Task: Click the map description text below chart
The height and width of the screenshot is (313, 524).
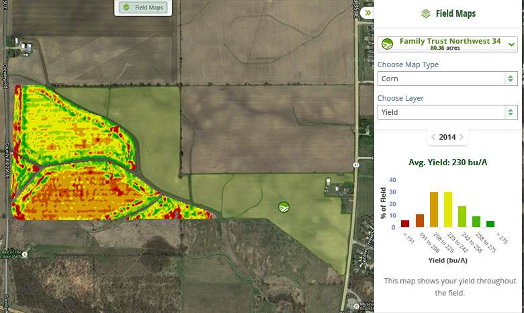Action: [450, 287]
